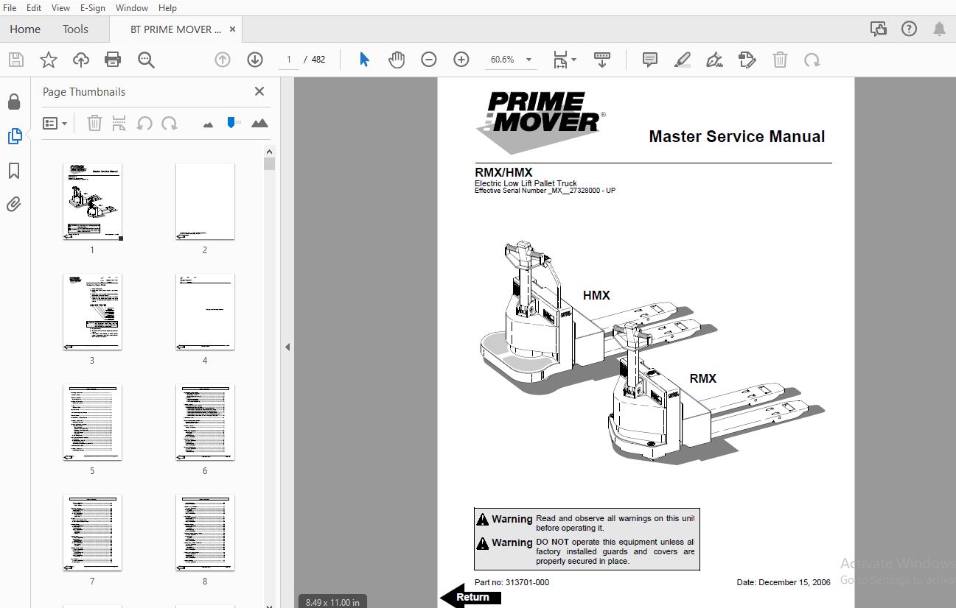
Task: Click the Master Service Manual heading text
Action: (x=737, y=136)
